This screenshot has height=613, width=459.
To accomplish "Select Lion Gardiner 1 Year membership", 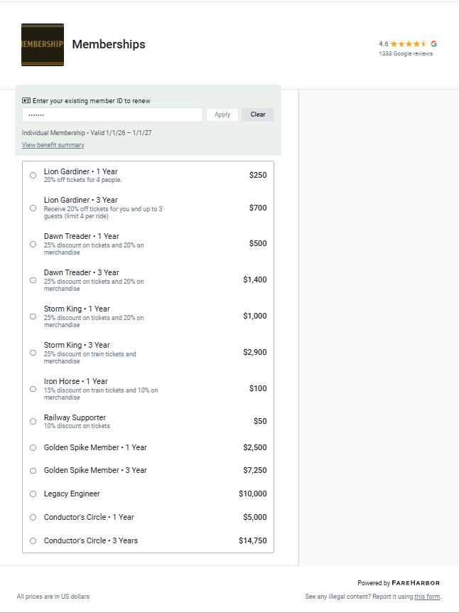I will [33, 175].
